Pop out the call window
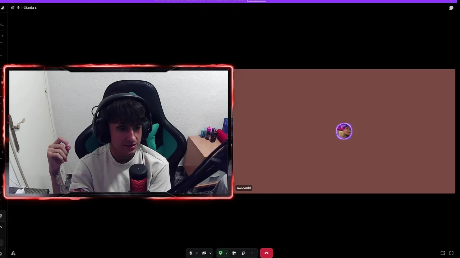This screenshot has height=258, width=460. [443, 253]
